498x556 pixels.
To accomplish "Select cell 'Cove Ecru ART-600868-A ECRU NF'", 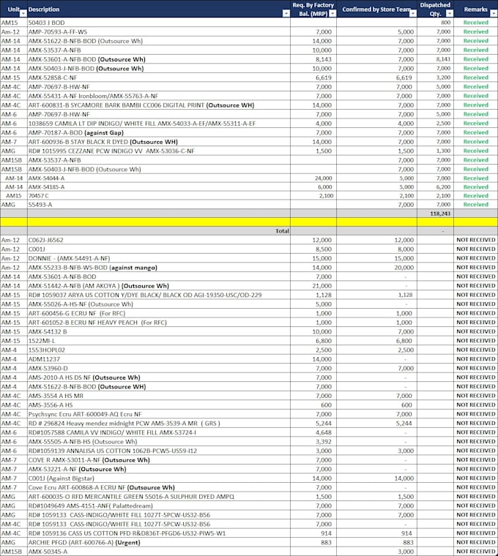I will coord(159,487).
